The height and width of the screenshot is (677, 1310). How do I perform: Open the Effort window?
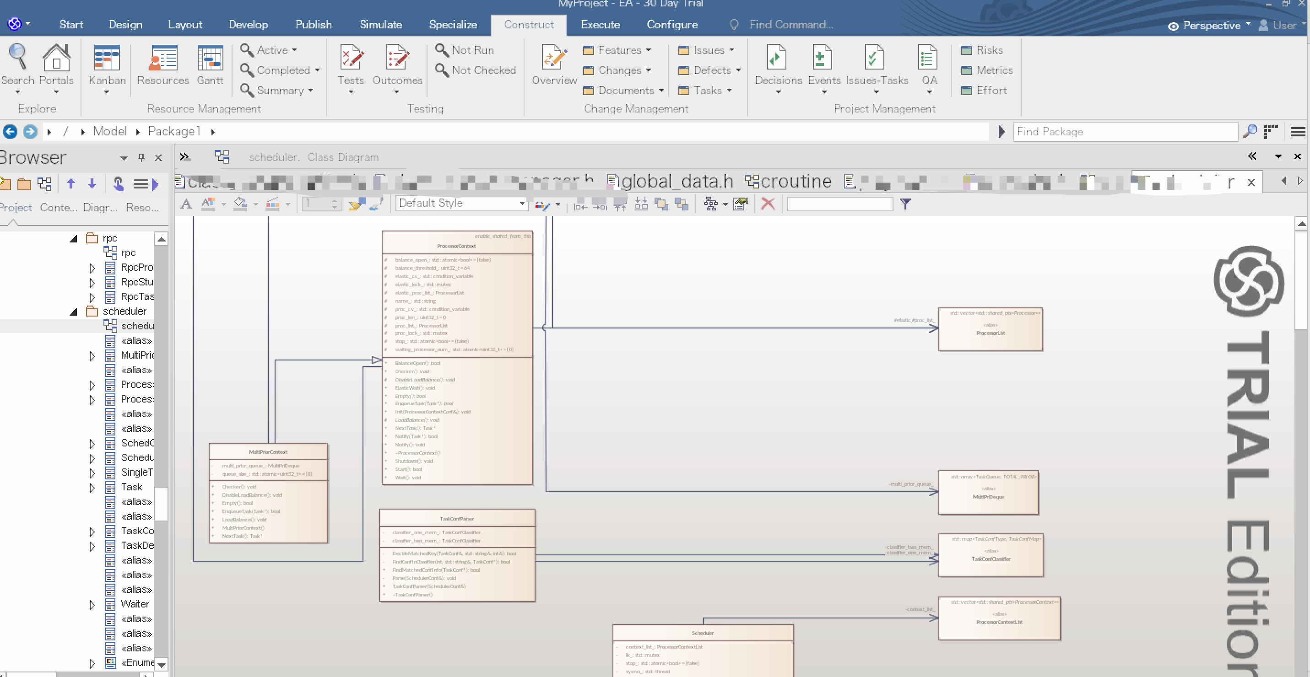pos(984,91)
